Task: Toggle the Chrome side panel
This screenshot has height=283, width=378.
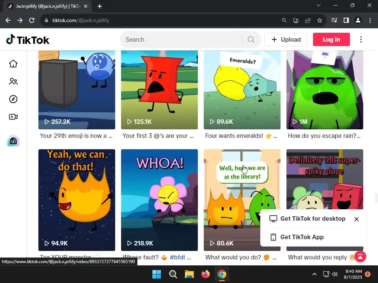Action: click(346, 21)
